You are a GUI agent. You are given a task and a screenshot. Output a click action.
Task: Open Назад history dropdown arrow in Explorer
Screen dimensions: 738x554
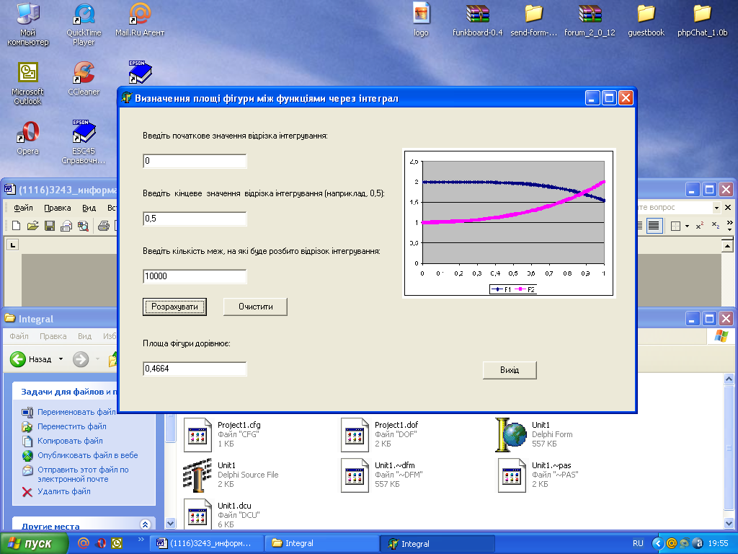(61, 359)
